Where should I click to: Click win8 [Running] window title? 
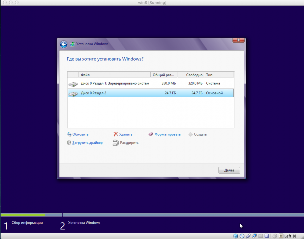[x=152, y=2]
